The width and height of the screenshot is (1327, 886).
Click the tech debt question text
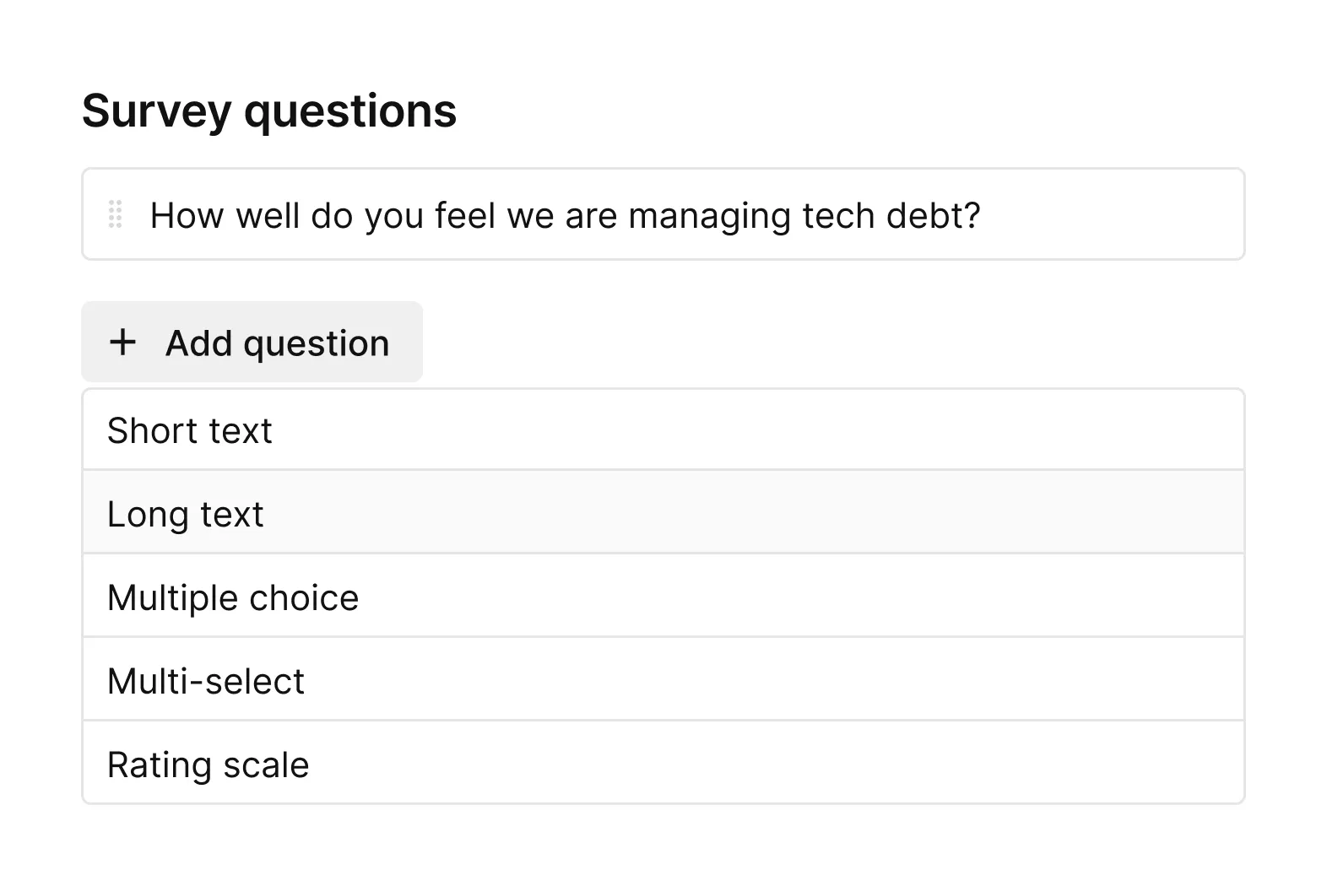[x=565, y=216]
